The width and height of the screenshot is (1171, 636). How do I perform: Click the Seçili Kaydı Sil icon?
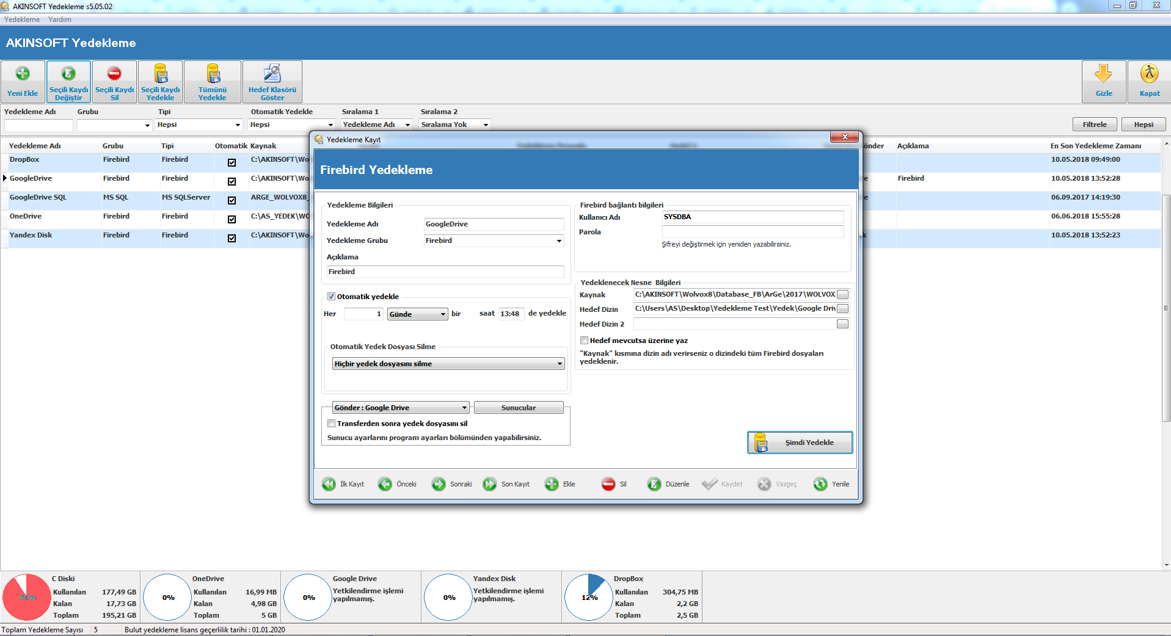pyautogui.click(x=114, y=74)
